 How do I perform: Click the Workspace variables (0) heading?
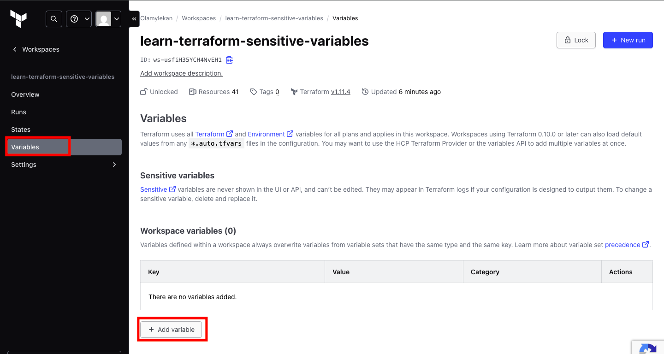(188, 231)
